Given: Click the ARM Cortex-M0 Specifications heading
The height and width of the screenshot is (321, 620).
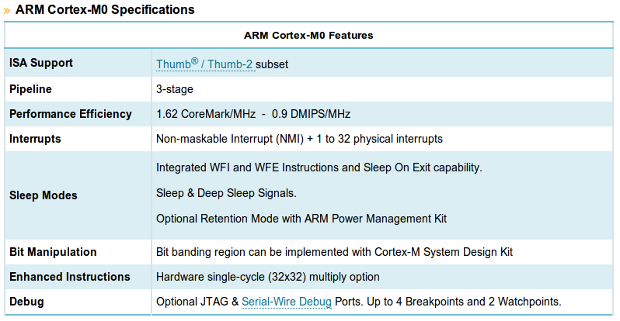Looking at the screenshot, I should click(105, 9).
